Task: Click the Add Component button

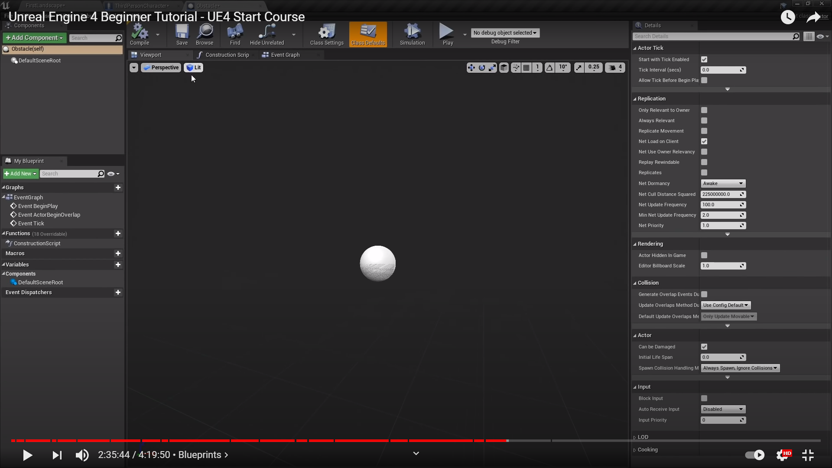Action: pos(35,38)
